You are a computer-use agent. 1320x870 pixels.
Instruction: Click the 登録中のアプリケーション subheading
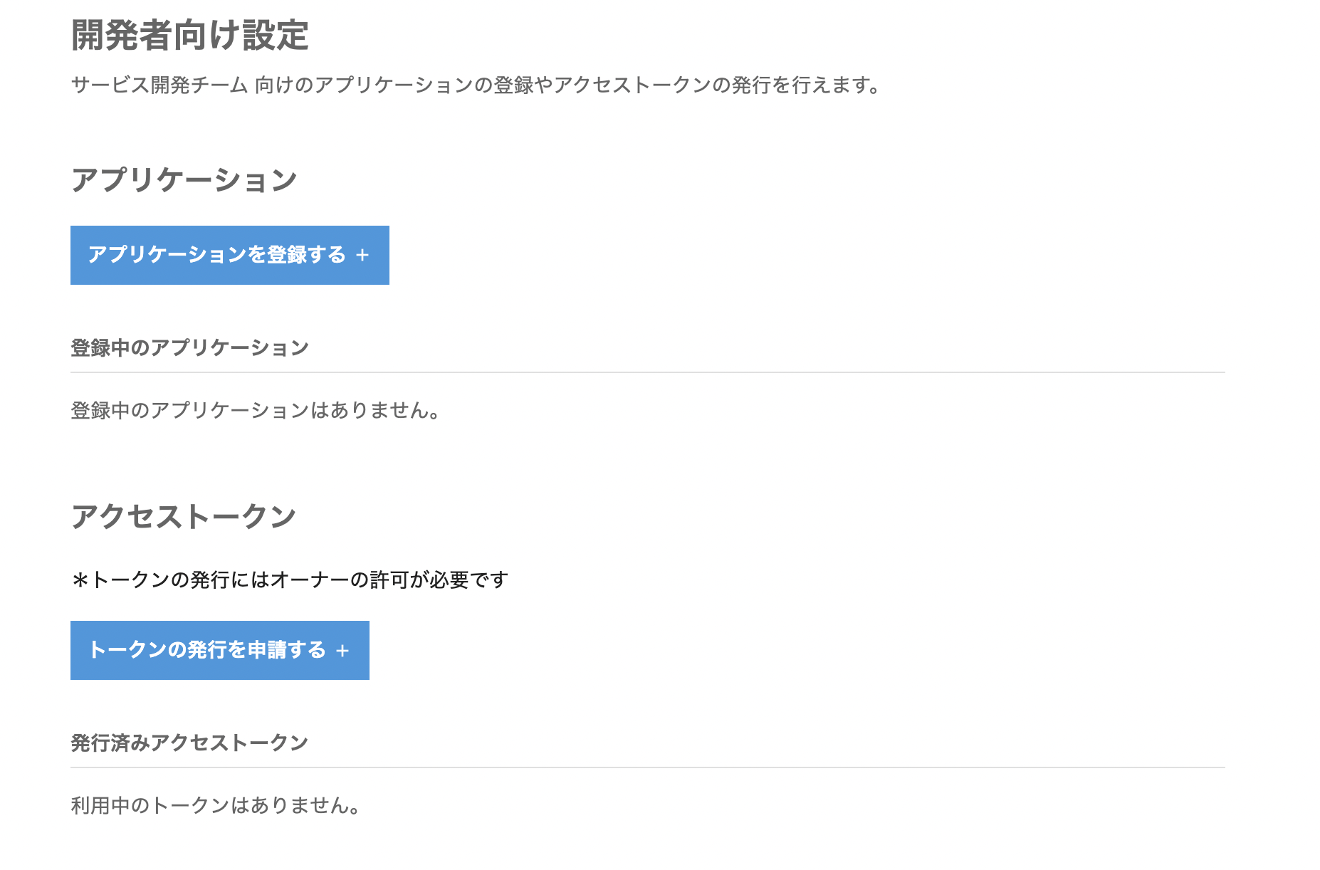pos(189,347)
